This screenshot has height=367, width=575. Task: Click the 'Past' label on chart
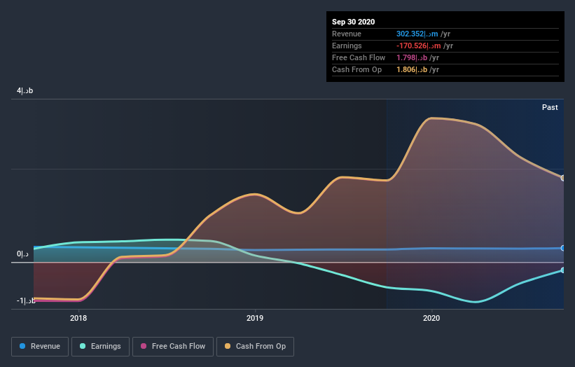550,107
